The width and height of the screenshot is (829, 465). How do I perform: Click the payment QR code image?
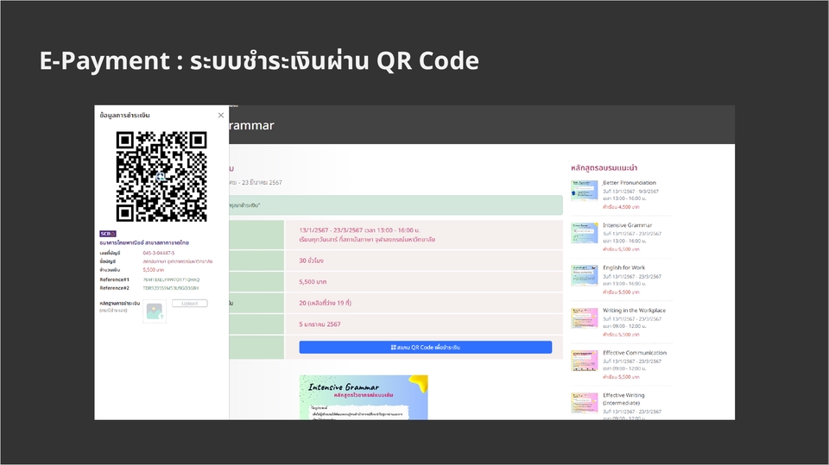[x=161, y=177]
